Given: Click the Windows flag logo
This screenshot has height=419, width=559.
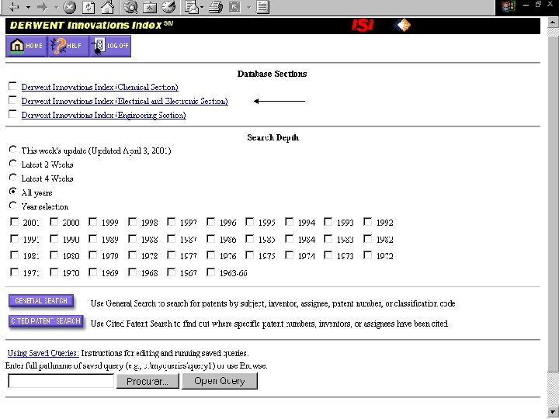Looking at the screenshot, I should click(x=508, y=6).
